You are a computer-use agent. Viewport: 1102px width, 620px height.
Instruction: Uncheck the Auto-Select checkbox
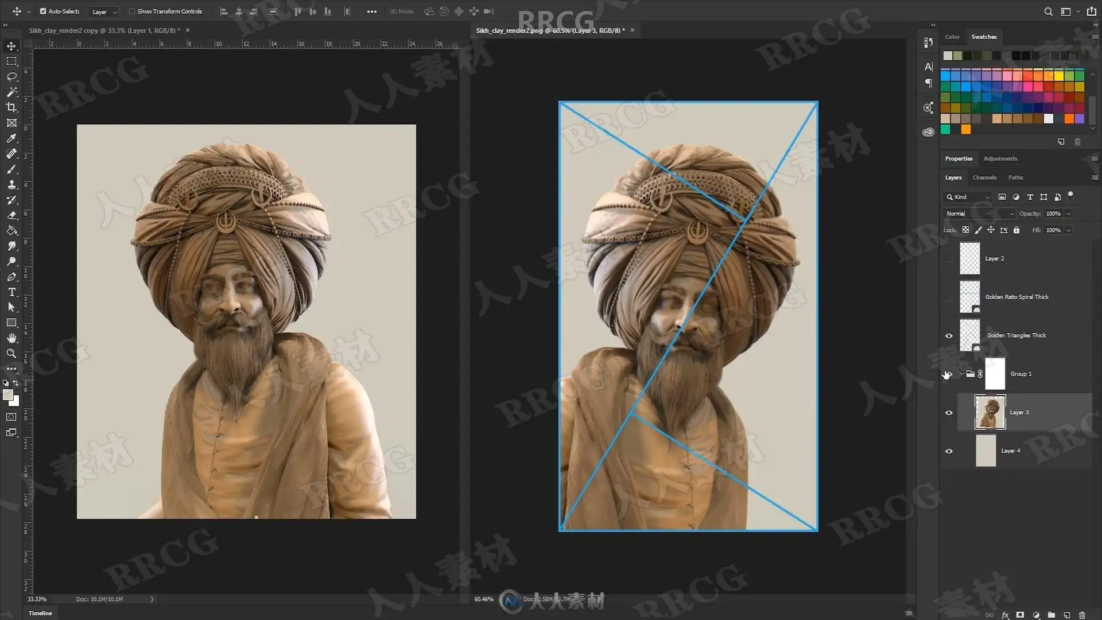[x=43, y=11]
